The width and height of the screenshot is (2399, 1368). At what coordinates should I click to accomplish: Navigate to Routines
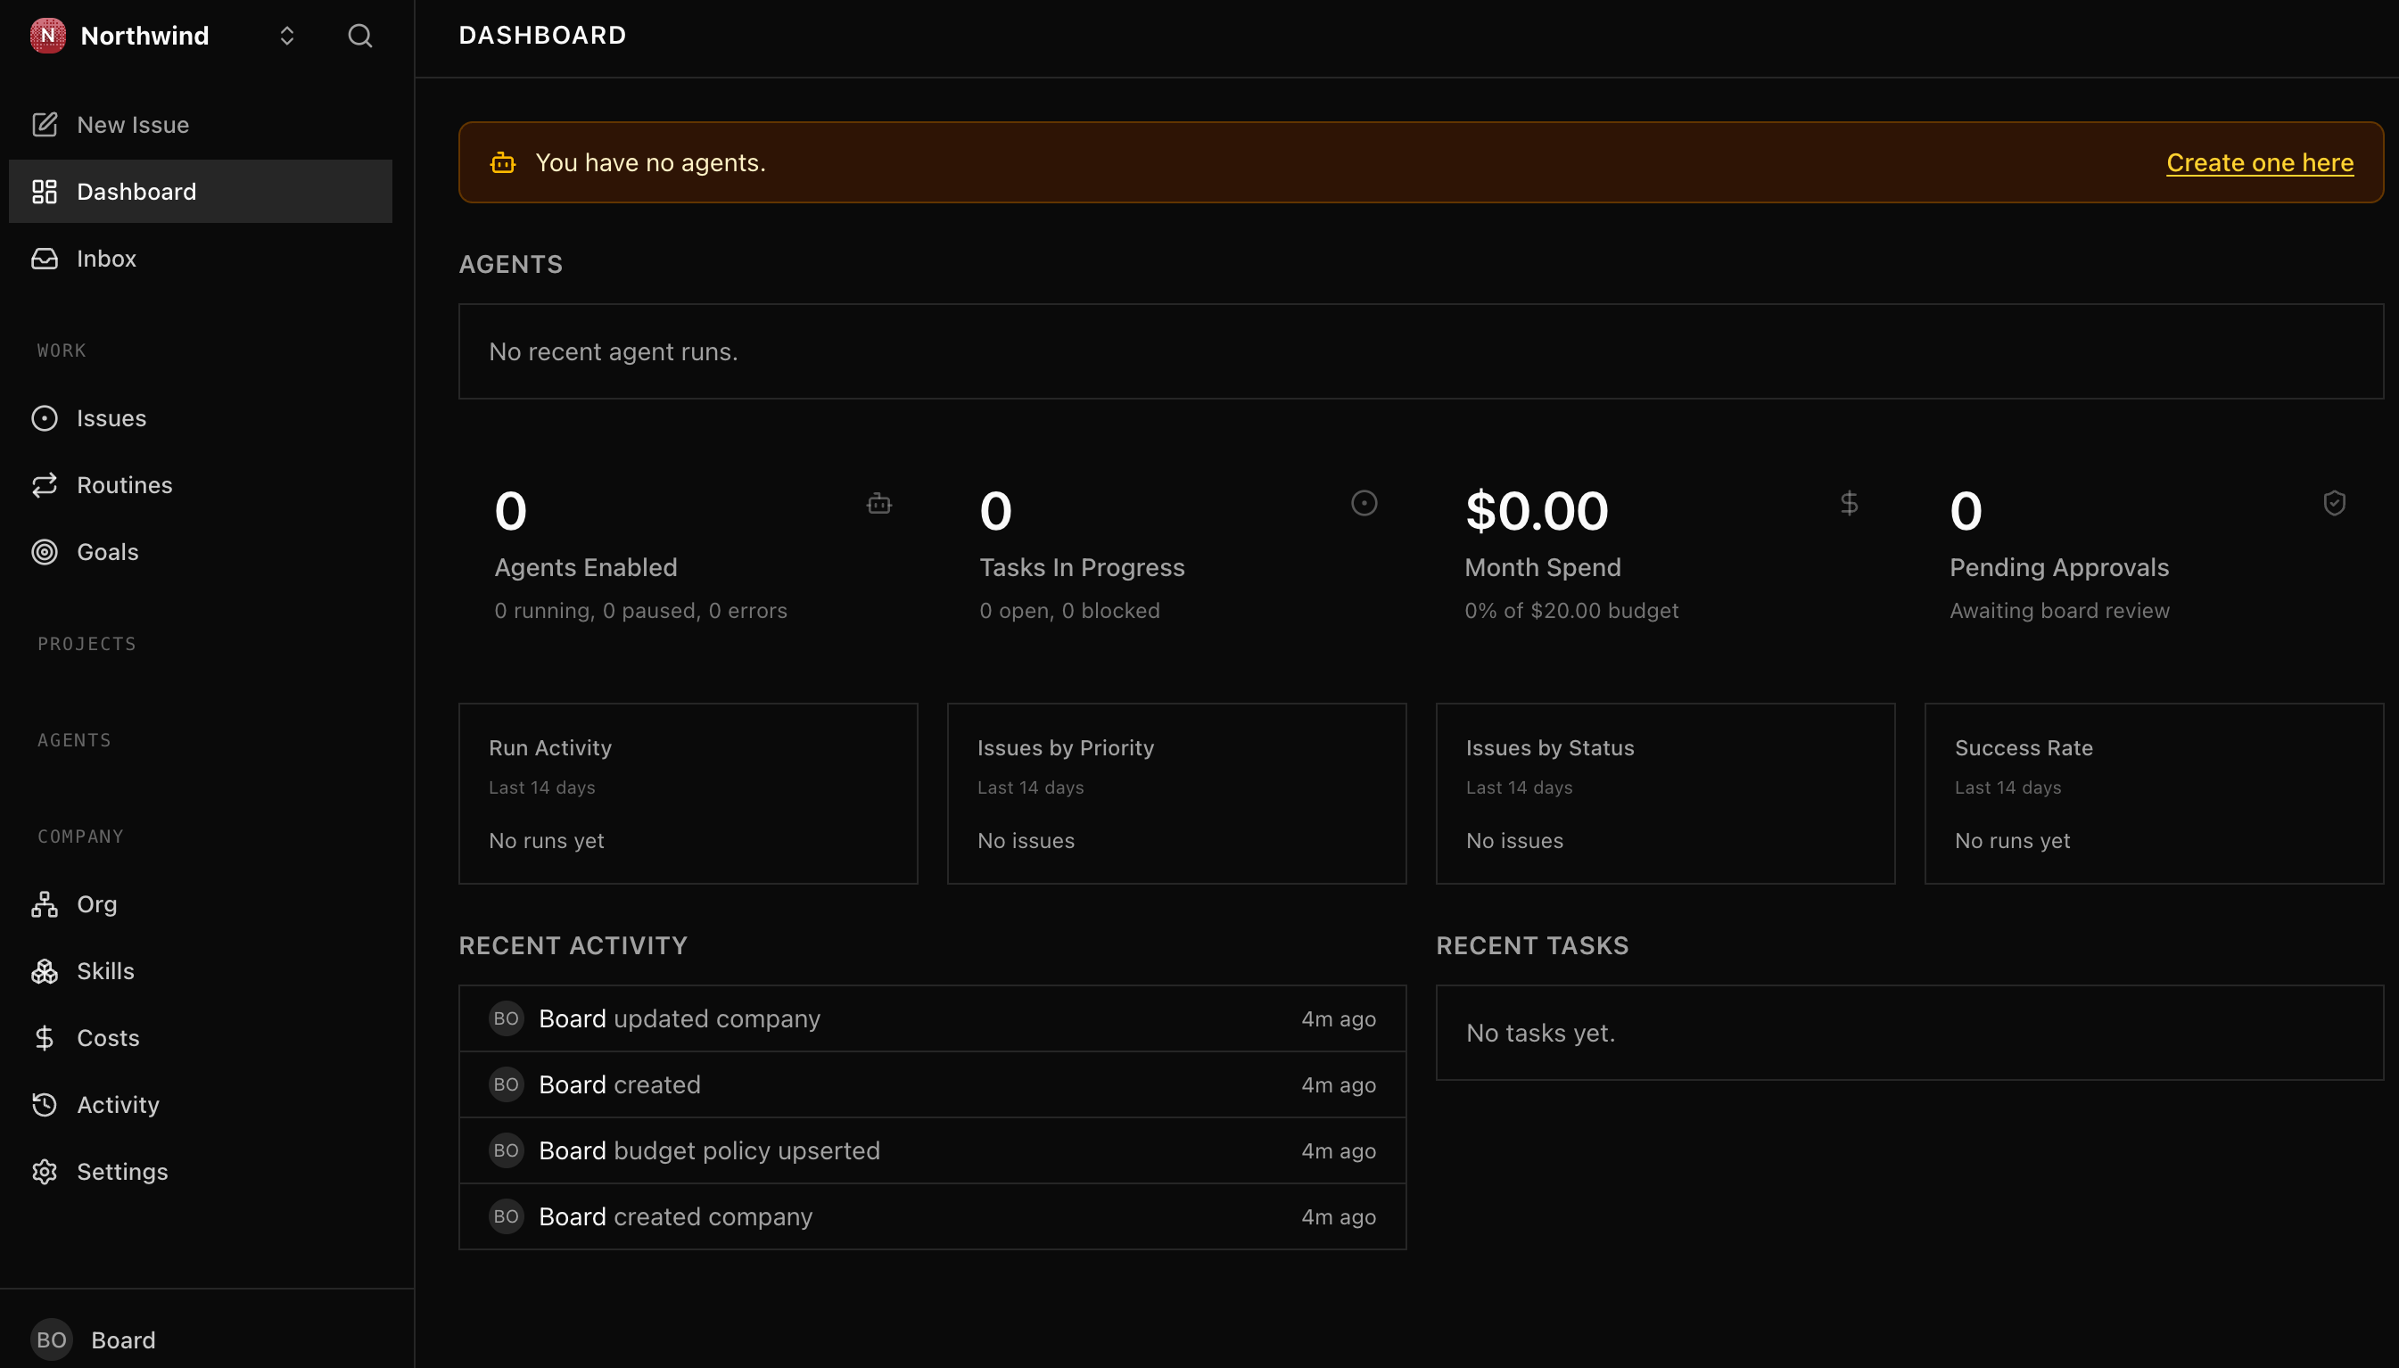pos(200,485)
